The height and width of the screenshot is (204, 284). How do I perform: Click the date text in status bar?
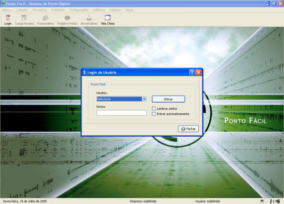click(x=25, y=201)
